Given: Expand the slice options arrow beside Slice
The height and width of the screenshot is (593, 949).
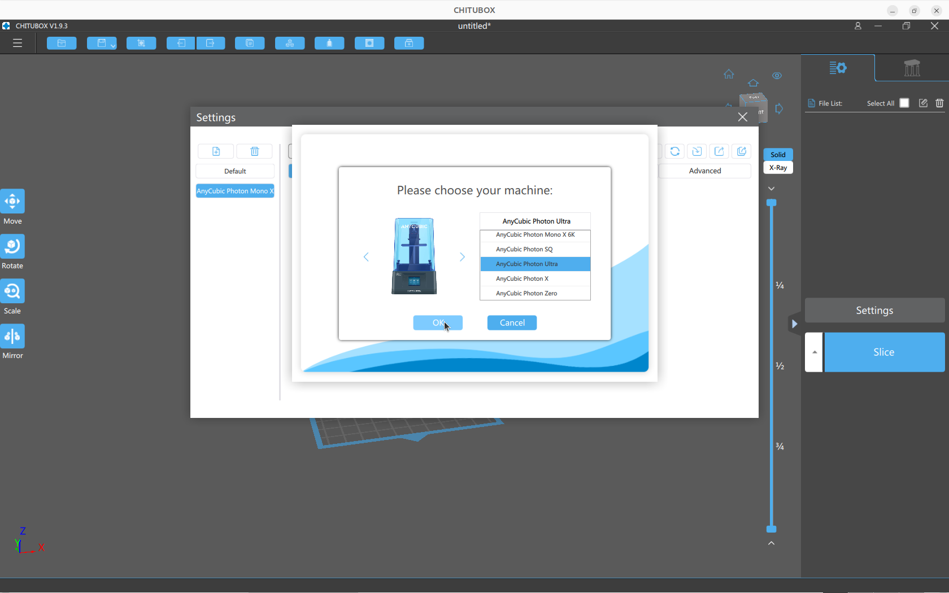Looking at the screenshot, I should pos(814,352).
